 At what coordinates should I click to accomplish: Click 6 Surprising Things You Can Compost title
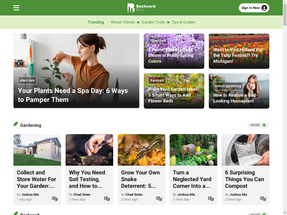(244, 179)
